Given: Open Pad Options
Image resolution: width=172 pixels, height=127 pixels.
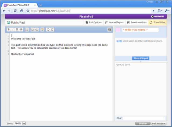Looking at the screenshot, I should tap(94, 23).
